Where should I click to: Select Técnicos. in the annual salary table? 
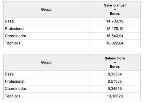(13, 43)
